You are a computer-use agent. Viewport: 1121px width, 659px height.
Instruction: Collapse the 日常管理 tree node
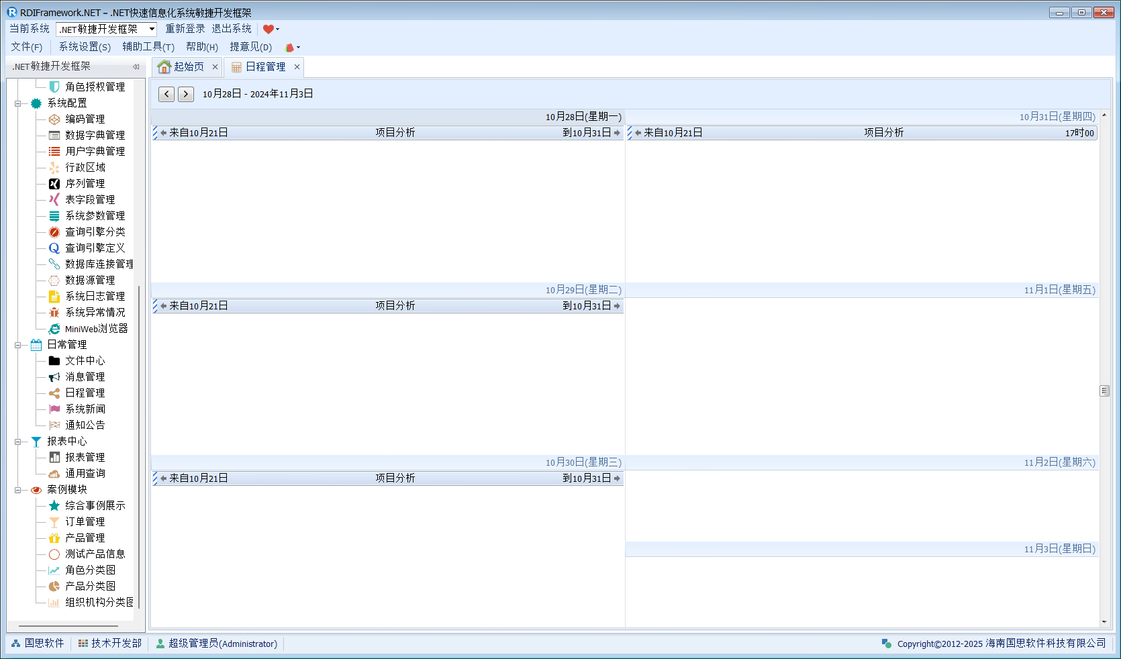coord(18,345)
